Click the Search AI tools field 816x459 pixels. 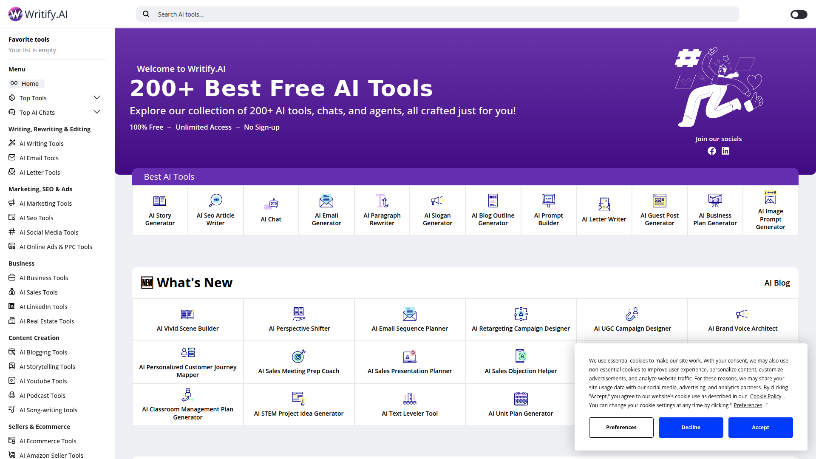point(438,14)
